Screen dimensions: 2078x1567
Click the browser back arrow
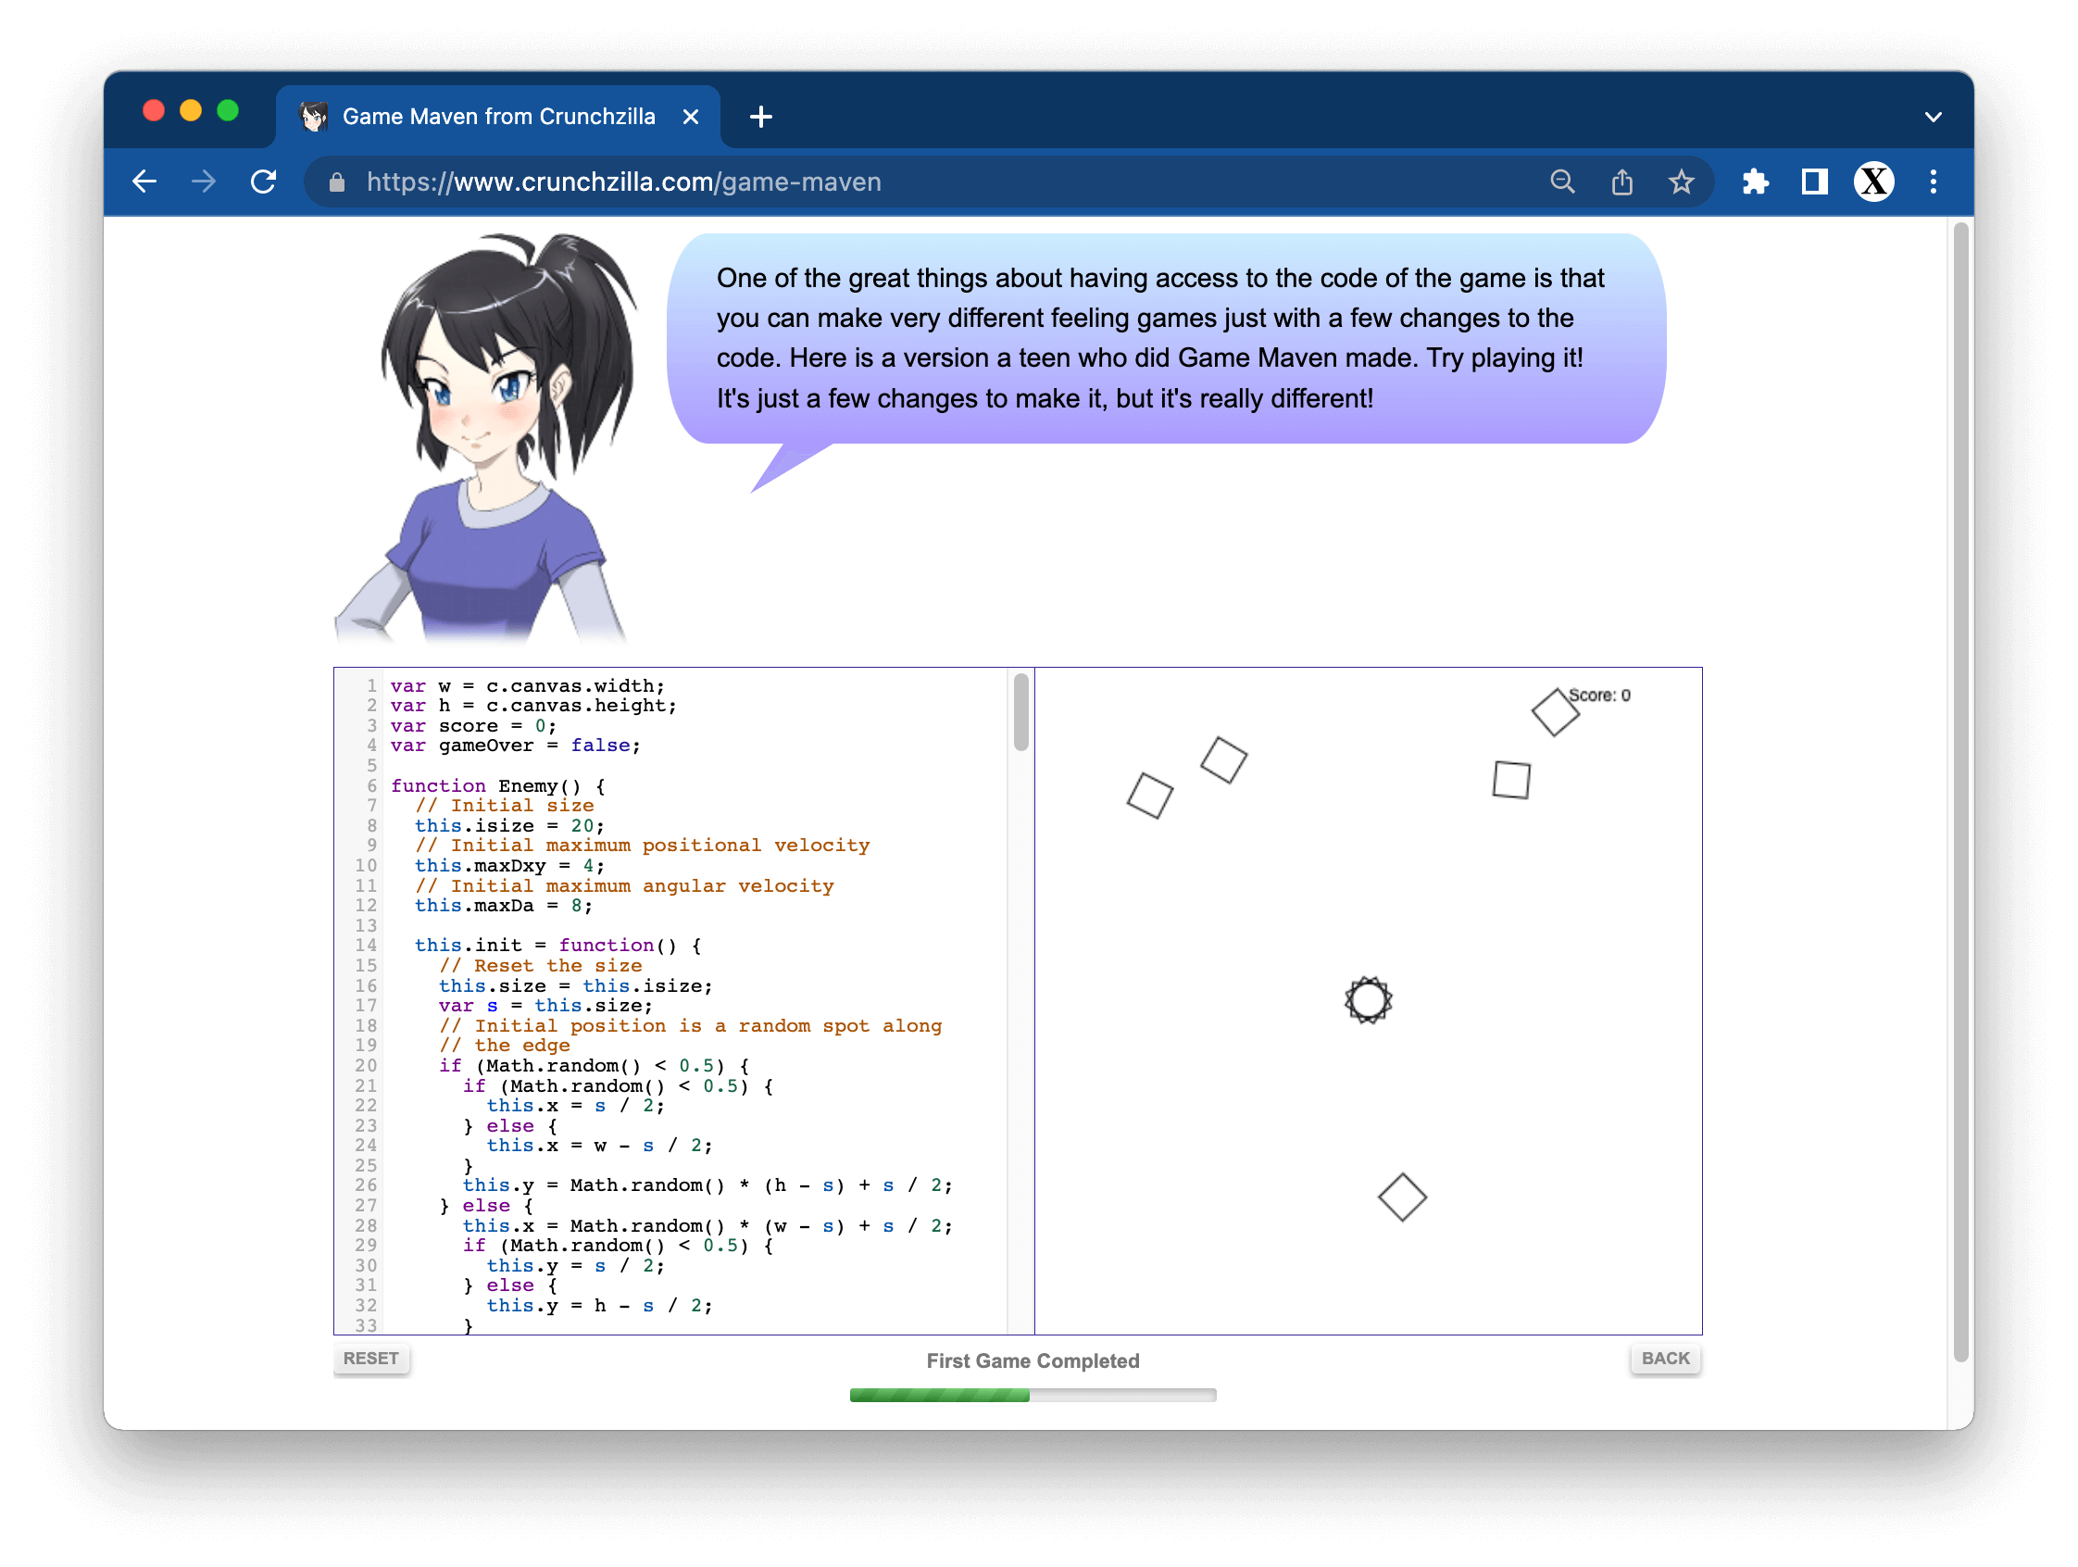144,182
